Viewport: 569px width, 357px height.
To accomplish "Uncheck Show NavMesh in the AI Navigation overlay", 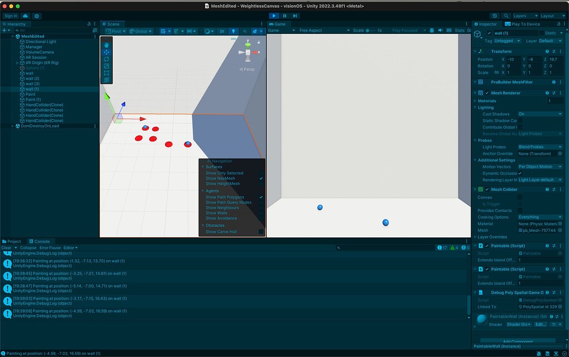I will pyautogui.click(x=261, y=178).
